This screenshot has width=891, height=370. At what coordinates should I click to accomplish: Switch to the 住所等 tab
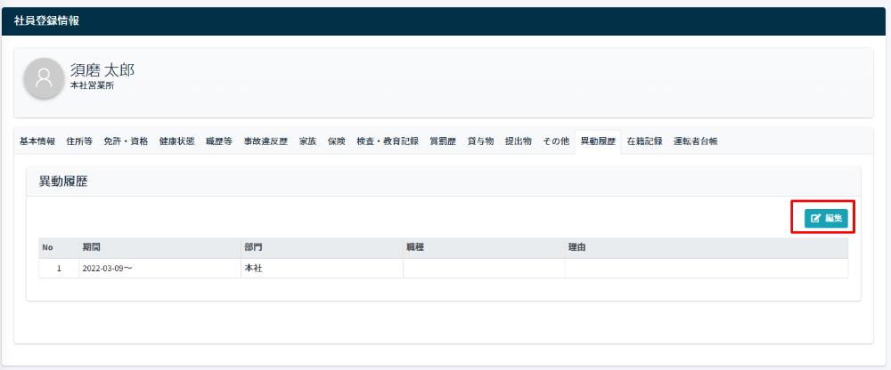click(x=79, y=141)
